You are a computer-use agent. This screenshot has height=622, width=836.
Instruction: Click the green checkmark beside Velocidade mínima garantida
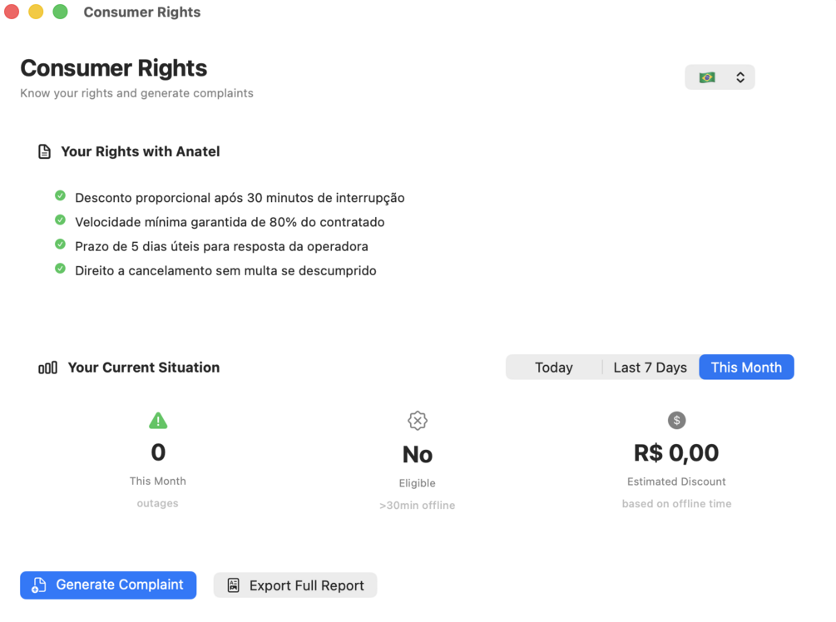point(60,220)
